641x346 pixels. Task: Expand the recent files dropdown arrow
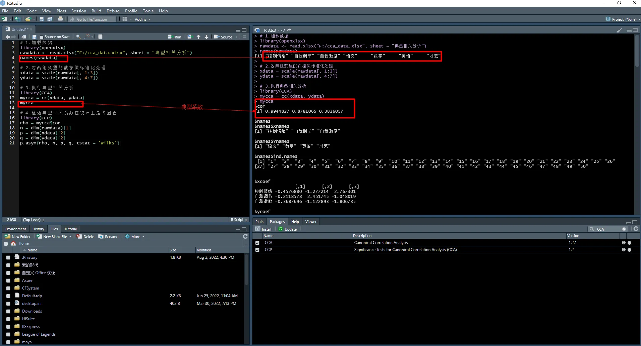coord(34,19)
